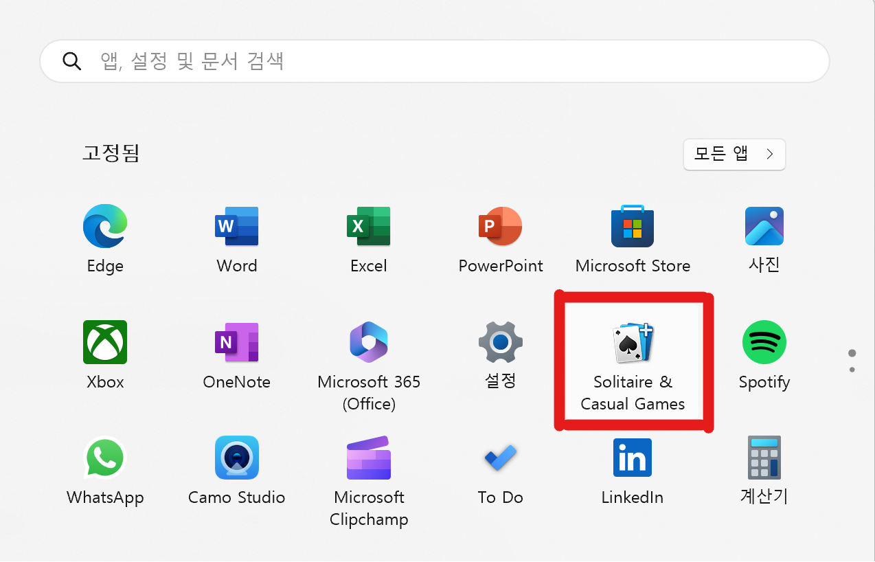Launch WhatsApp from pinned apps
This screenshot has width=875, height=562.
105,471
